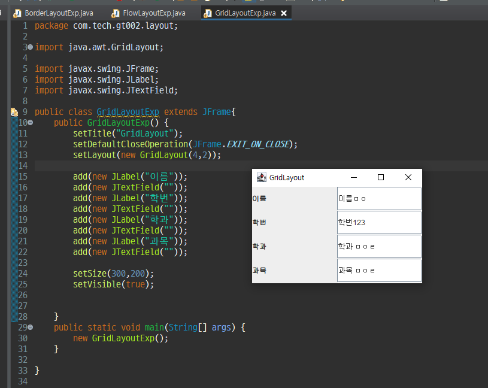Image resolution: width=488 pixels, height=388 pixels.
Task: Click the empty highlighted line 14
Action: (x=261, y=166)
